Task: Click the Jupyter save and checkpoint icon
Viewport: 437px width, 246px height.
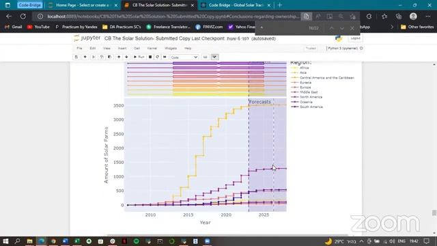Action: [x=76, y=57]
